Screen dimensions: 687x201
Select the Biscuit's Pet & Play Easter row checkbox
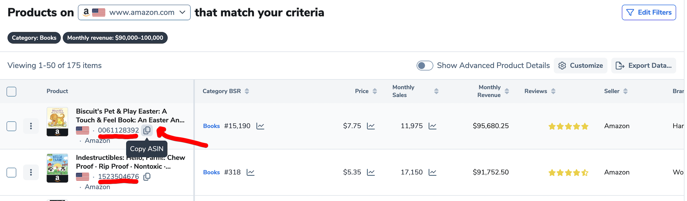11,126
